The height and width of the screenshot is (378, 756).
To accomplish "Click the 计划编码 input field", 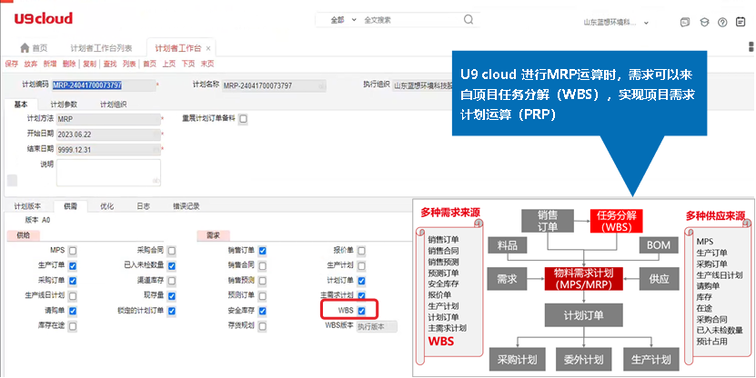I will tap(104, 85).
